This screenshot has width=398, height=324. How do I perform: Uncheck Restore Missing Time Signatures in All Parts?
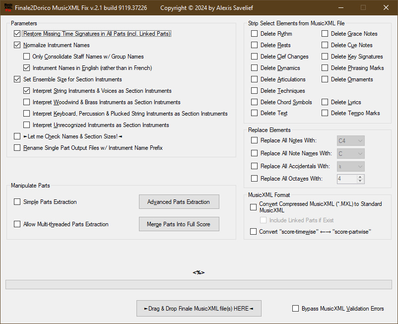[17, 33]
